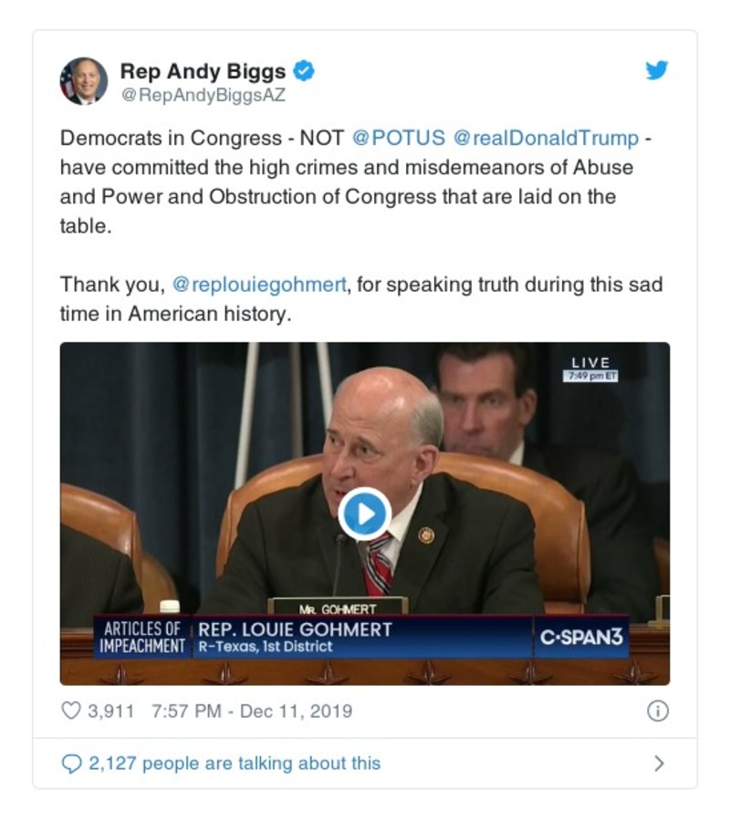Follow the @POTUS mention link

[399, 139]
